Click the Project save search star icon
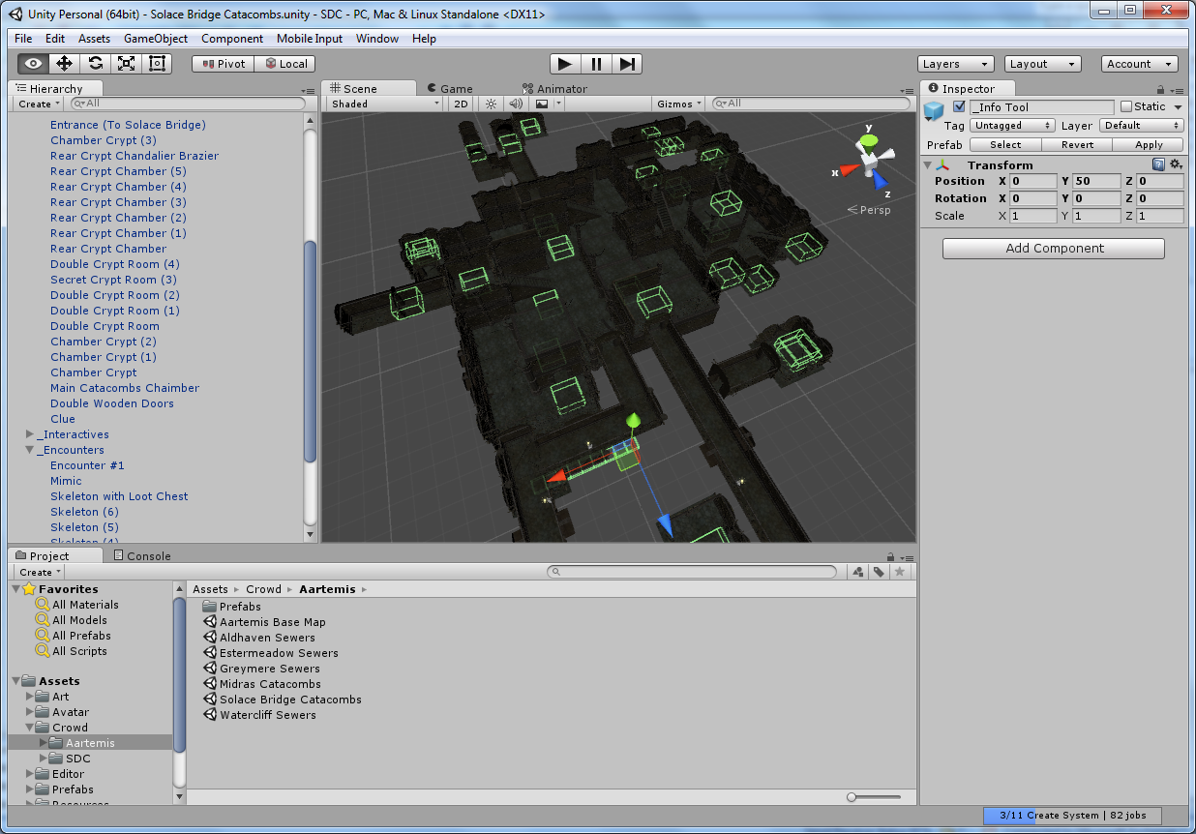 (899, 572)
